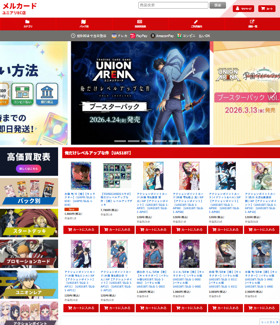
Task: Add AP08 action point card to cart
Action: (189, 230)
